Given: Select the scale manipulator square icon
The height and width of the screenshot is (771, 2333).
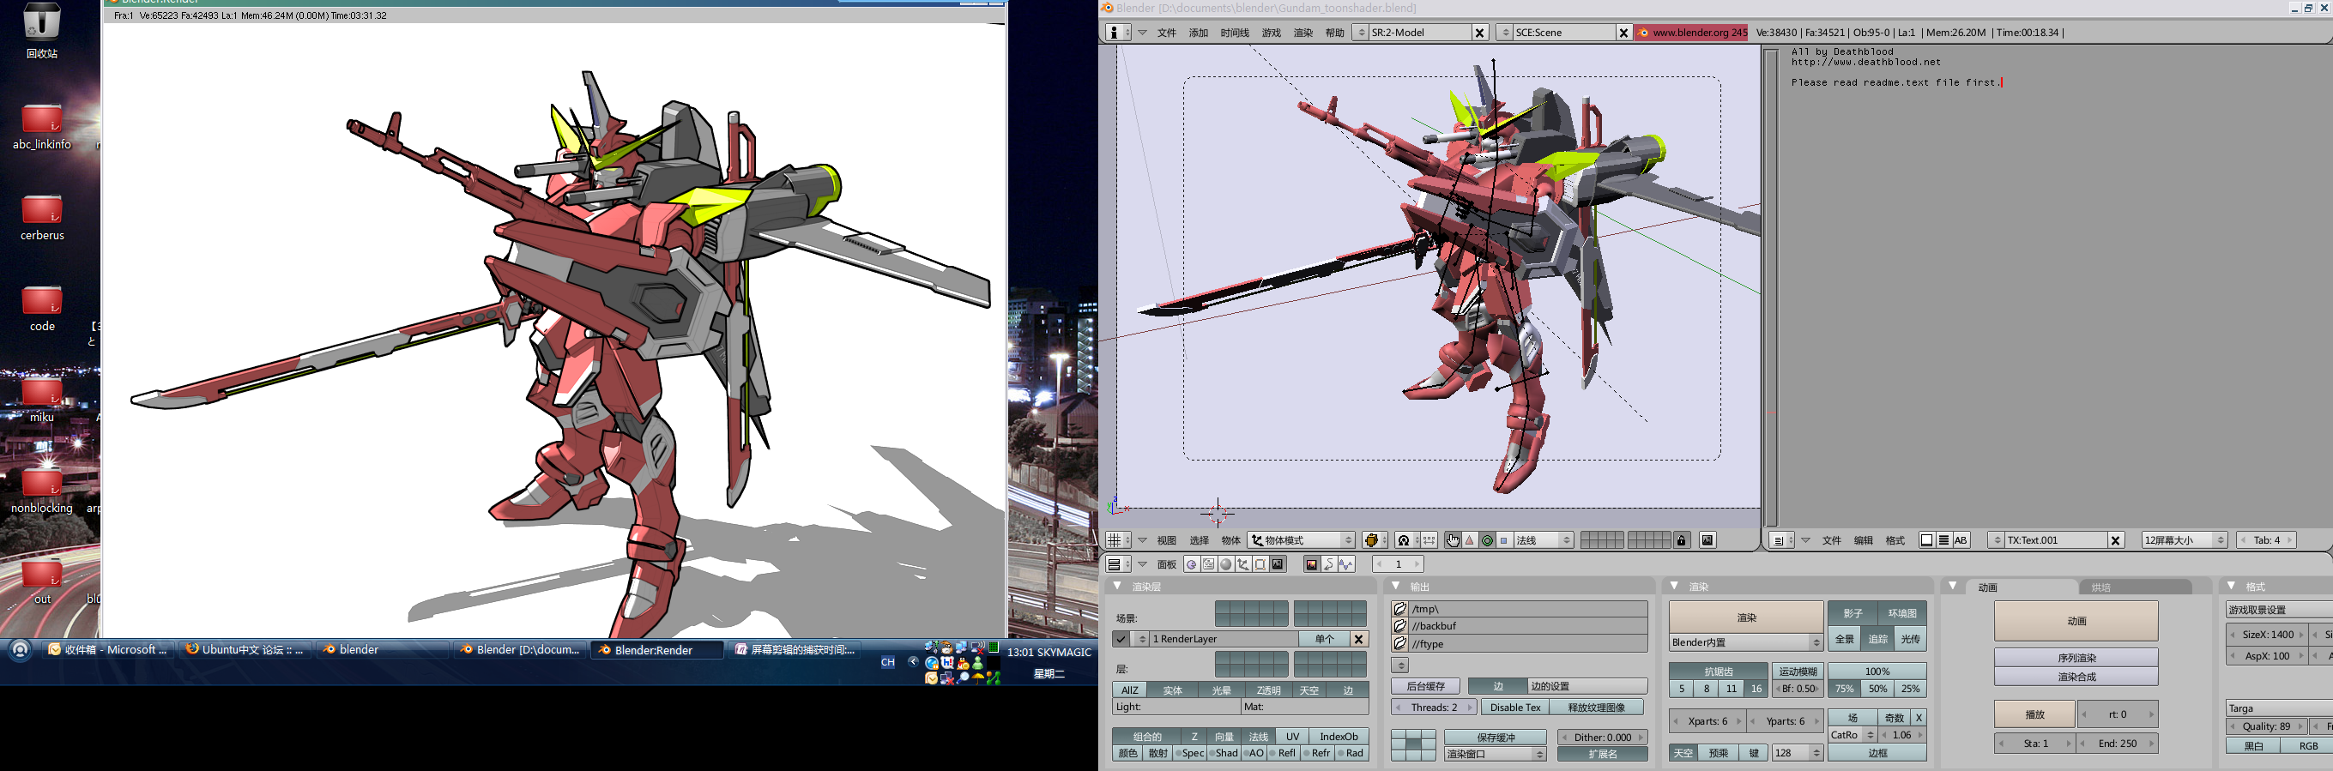Looking at the screenshot, I should pos(1504,540).
